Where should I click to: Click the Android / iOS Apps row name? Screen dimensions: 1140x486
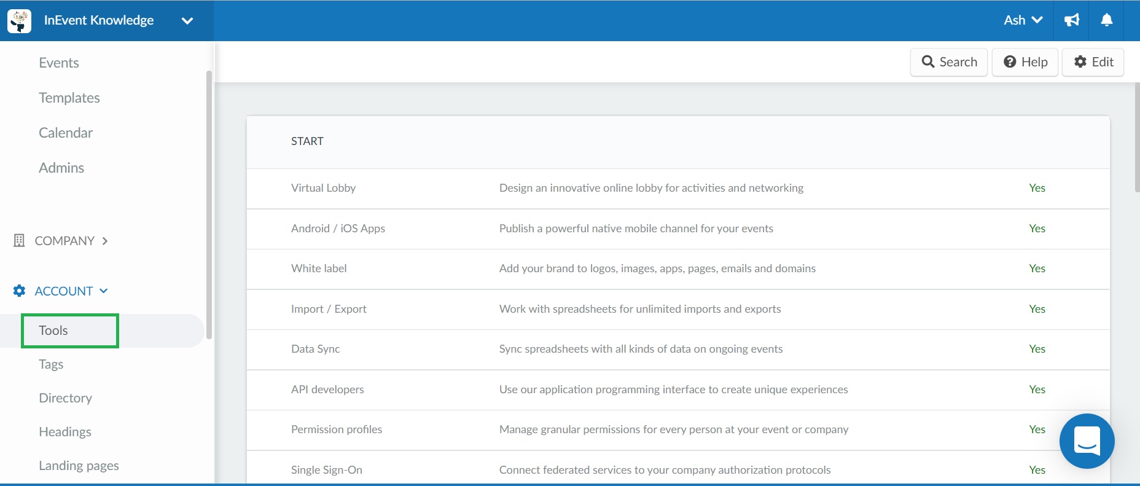pos(338,229)
